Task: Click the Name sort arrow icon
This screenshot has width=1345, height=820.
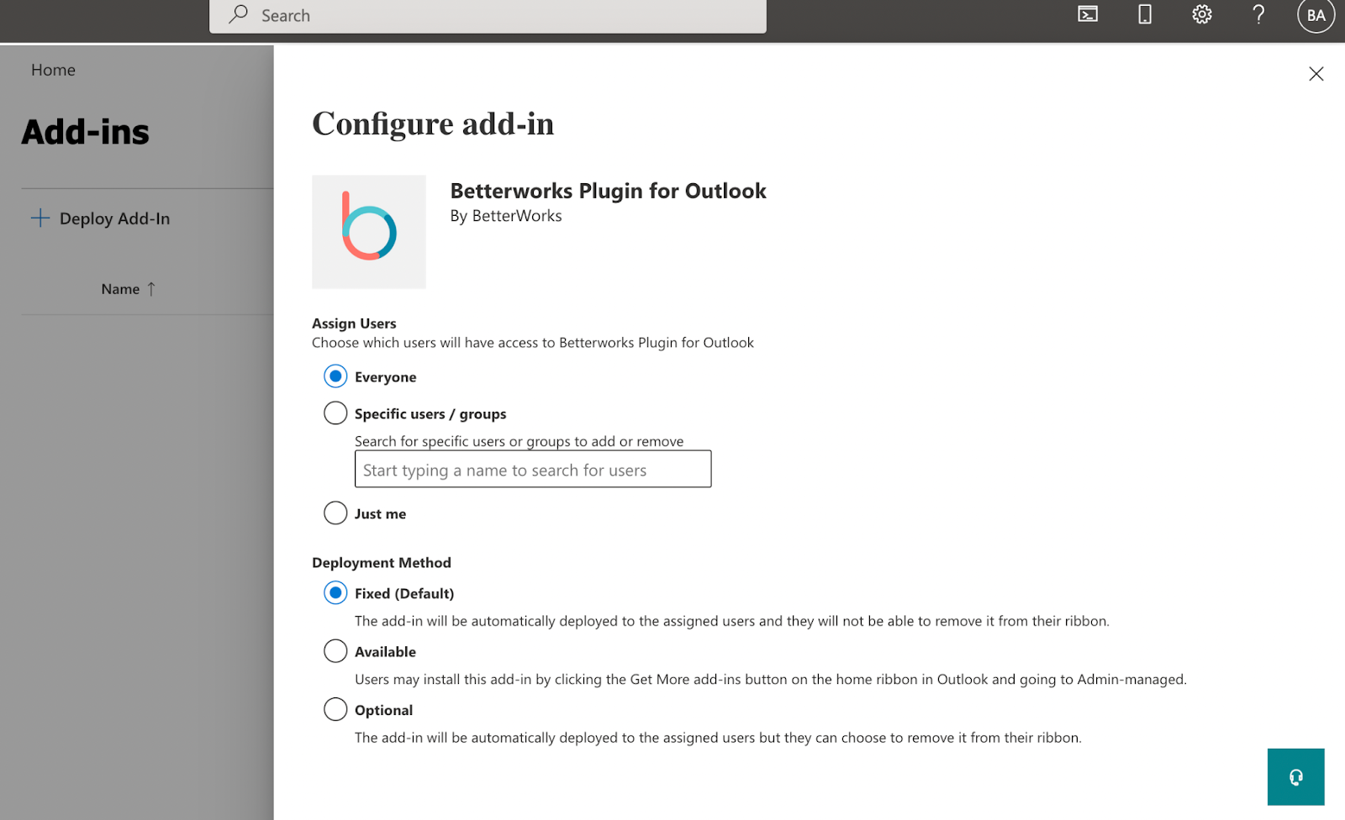Action: click(x=151, y=289)
